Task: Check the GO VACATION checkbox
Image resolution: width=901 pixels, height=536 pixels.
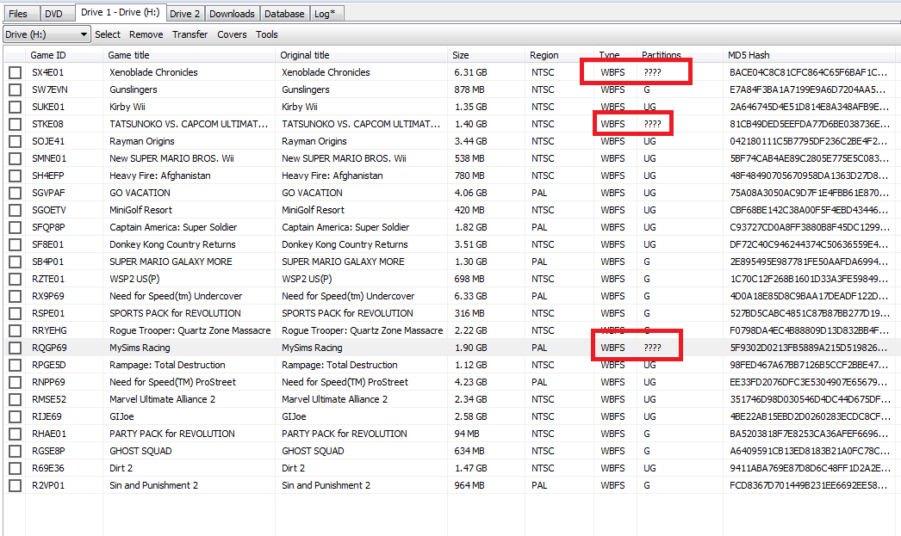Action: click(x=15, y=193)
